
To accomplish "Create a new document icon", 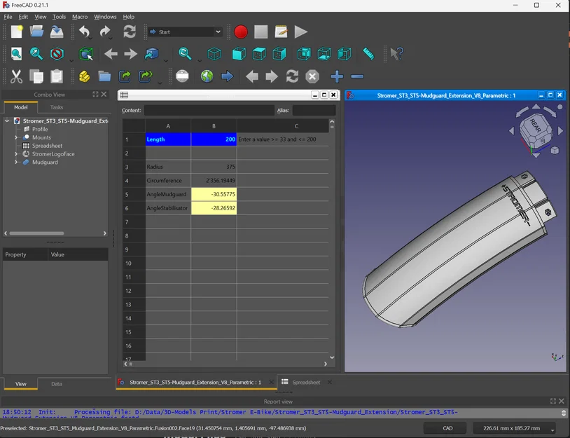I will click(16, 32).
